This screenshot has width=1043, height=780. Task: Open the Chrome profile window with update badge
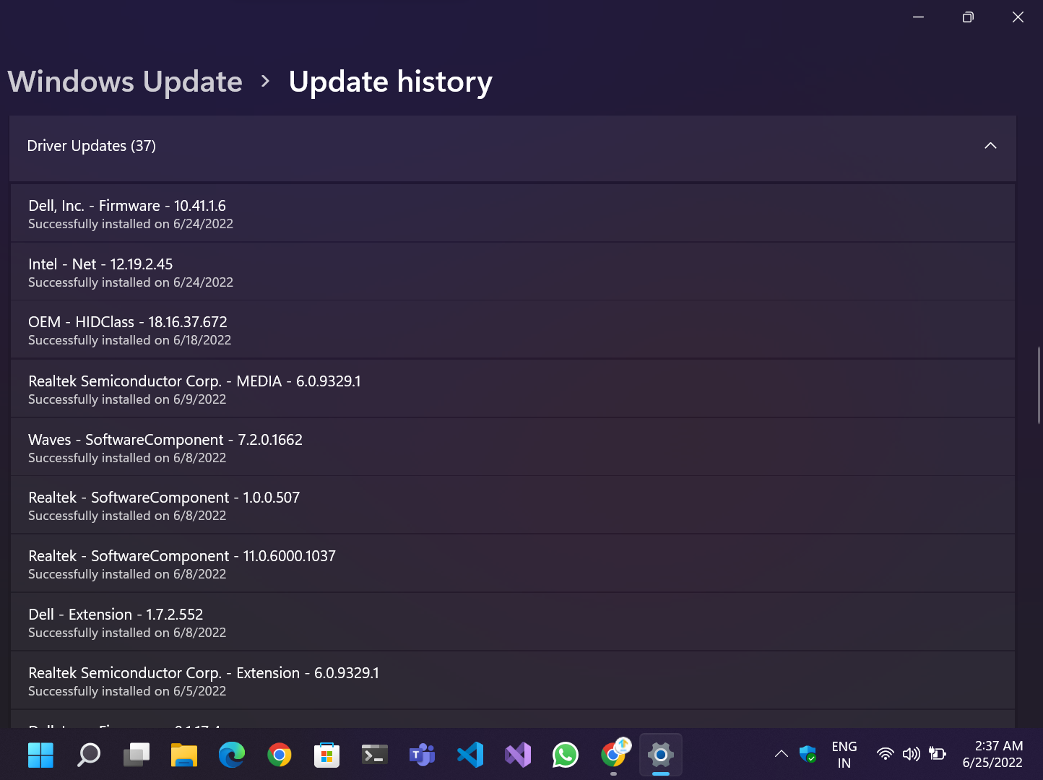[614, 755]
